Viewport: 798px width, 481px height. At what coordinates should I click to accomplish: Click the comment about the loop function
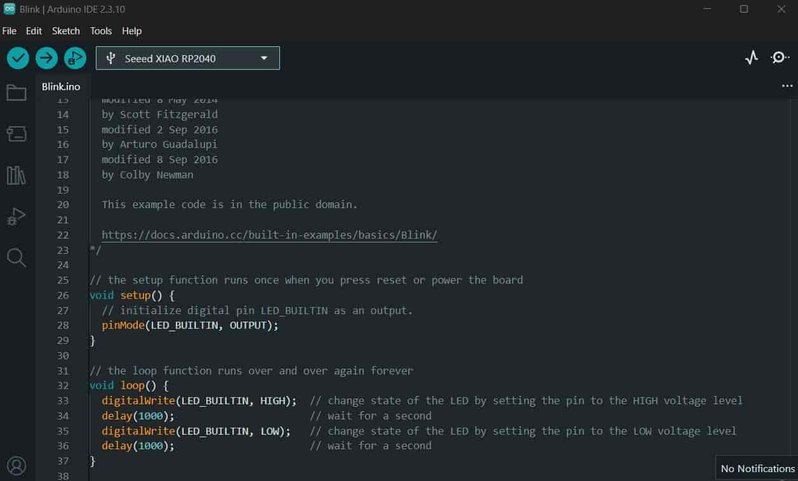point(251,371)
